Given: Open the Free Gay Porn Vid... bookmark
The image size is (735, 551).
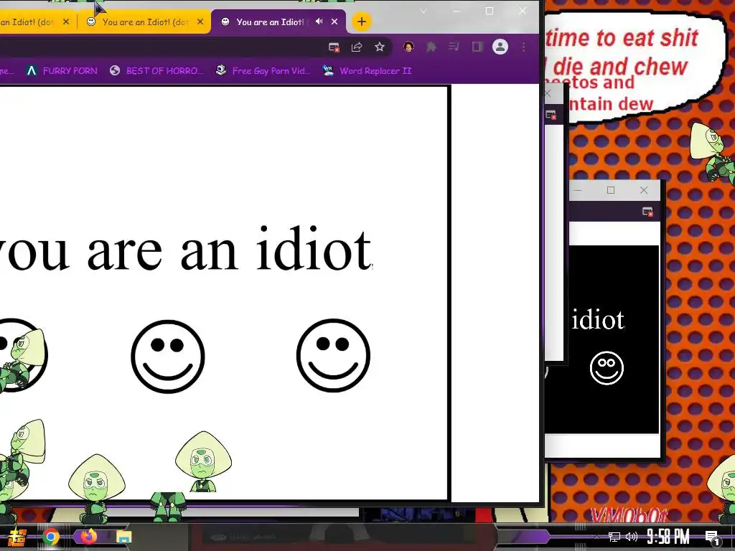Looking at the screenshot, I should 263,71.
